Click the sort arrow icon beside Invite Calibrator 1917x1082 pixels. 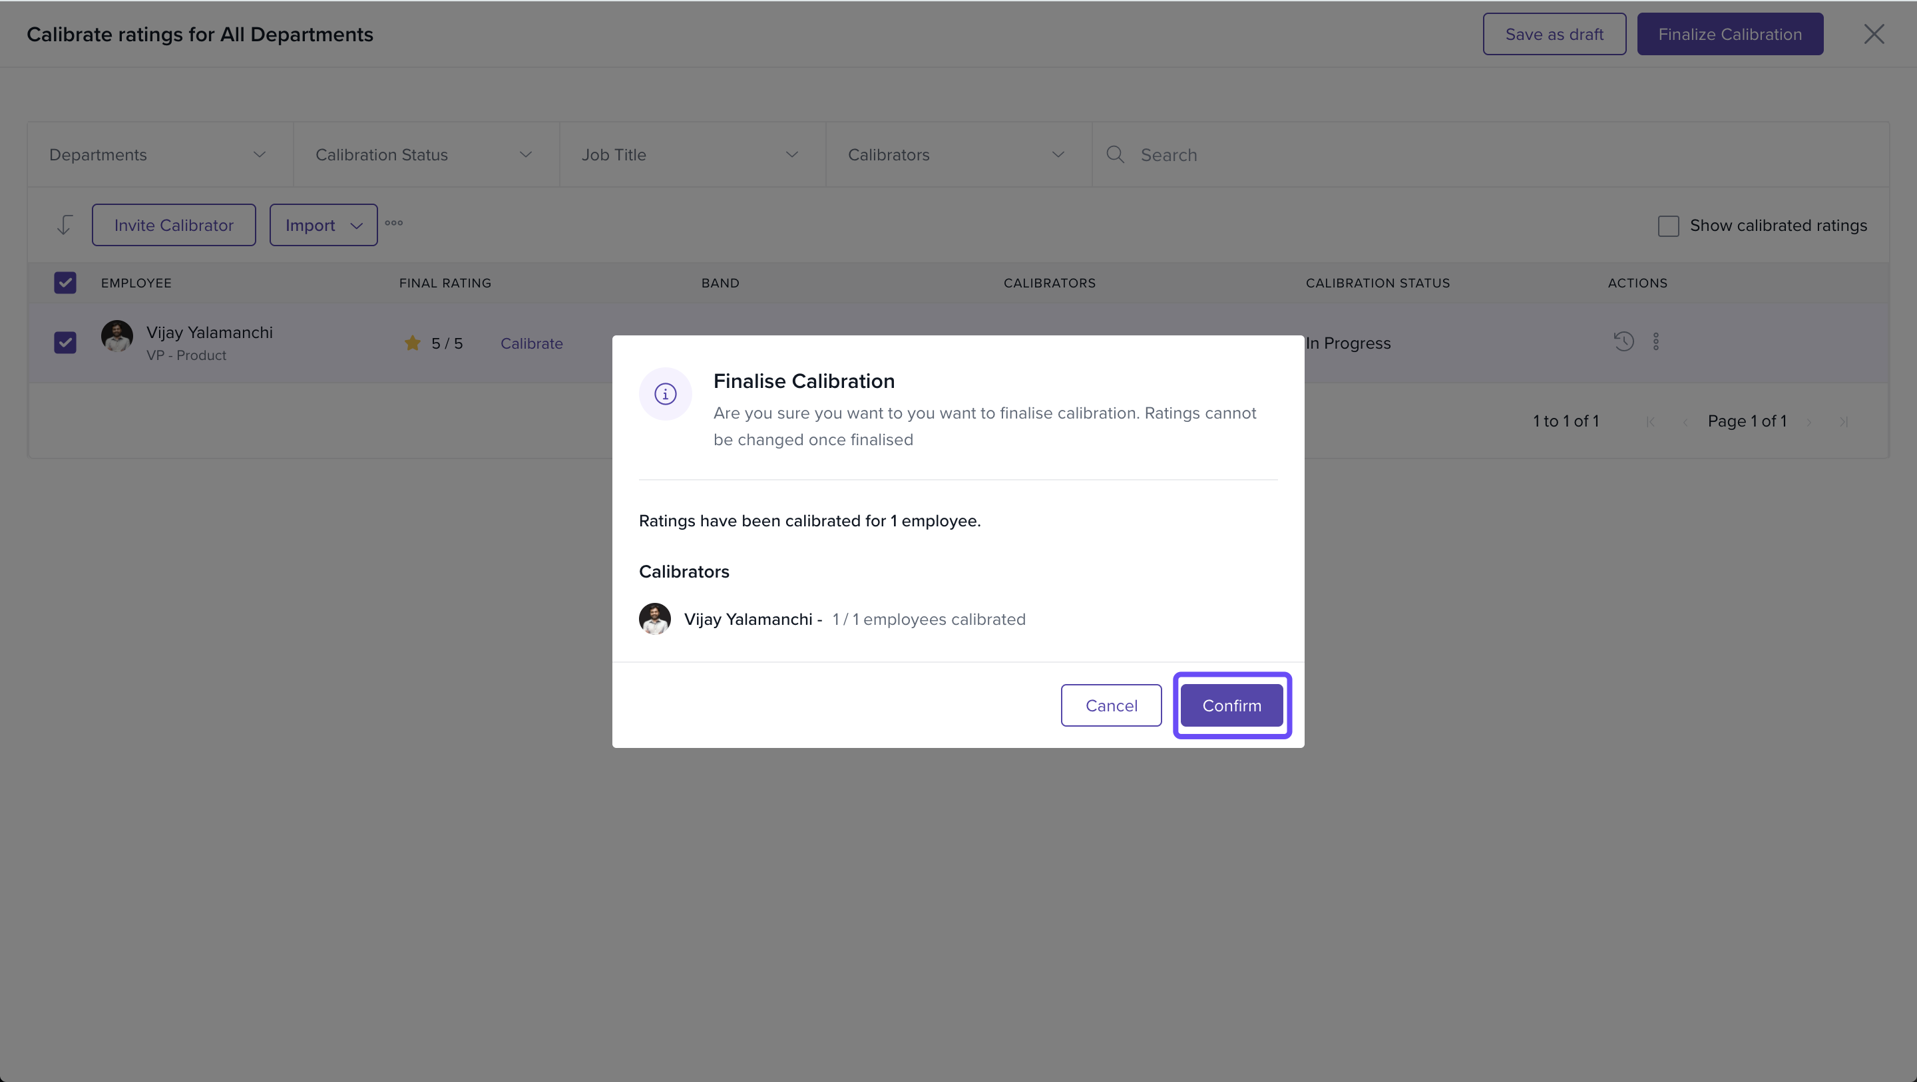click(65, 225)
